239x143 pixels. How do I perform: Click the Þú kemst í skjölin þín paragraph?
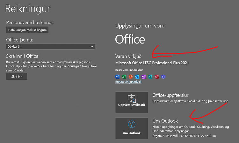coord(52,66)
